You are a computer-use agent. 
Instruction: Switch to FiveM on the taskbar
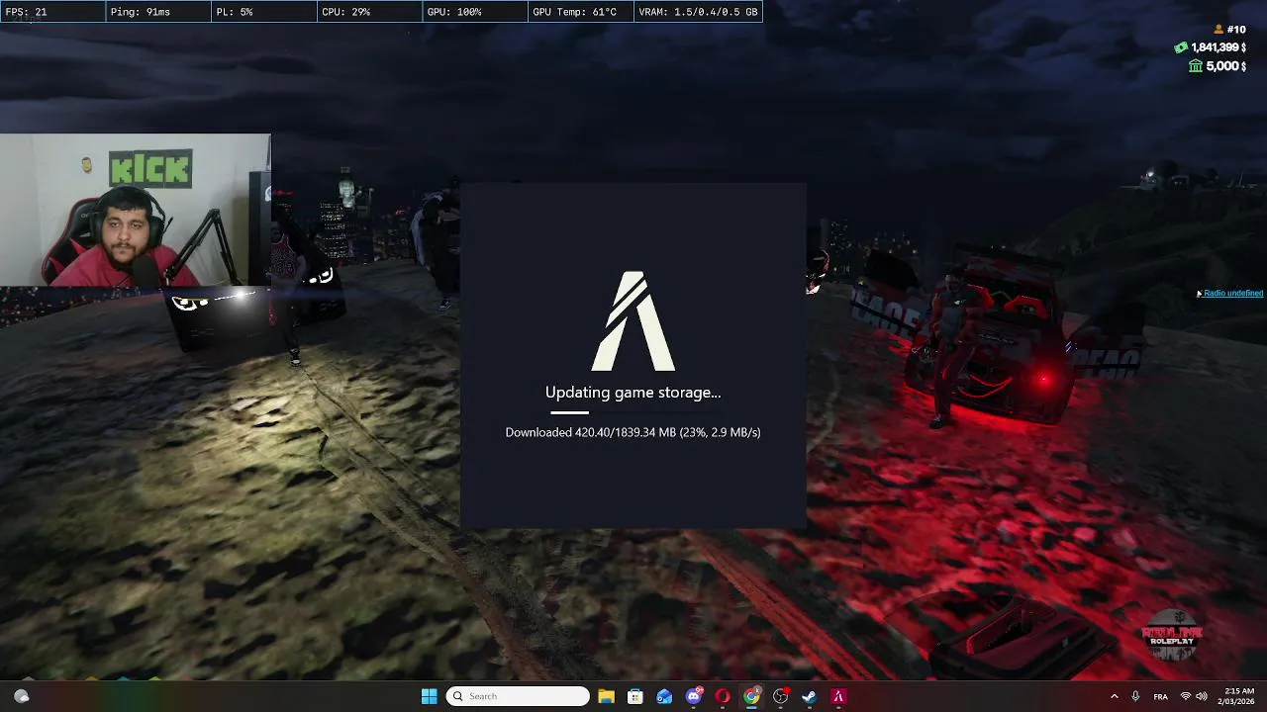pos(838,696)
